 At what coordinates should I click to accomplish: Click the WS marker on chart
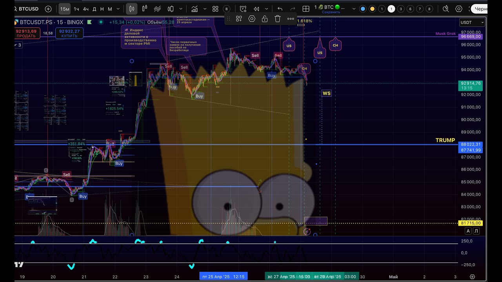click(326, 93)
